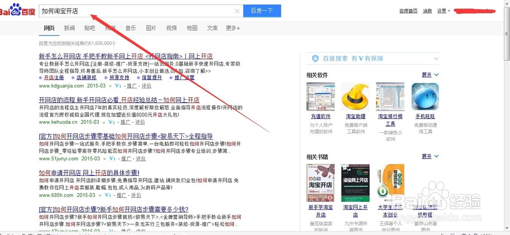Click the 开店注册 sublink
Viewport: 510px width, 235px height.
click(x=54, y=78)
